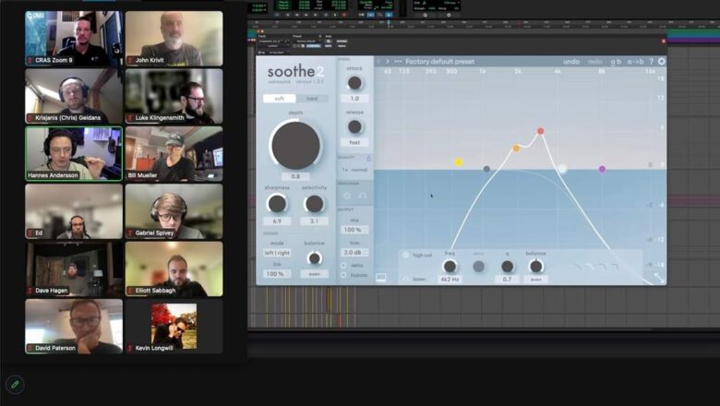This screenshot has width=720, height=406.
Task: Click the headphones sidechain listen icon
Action: [x=362, y=196]
